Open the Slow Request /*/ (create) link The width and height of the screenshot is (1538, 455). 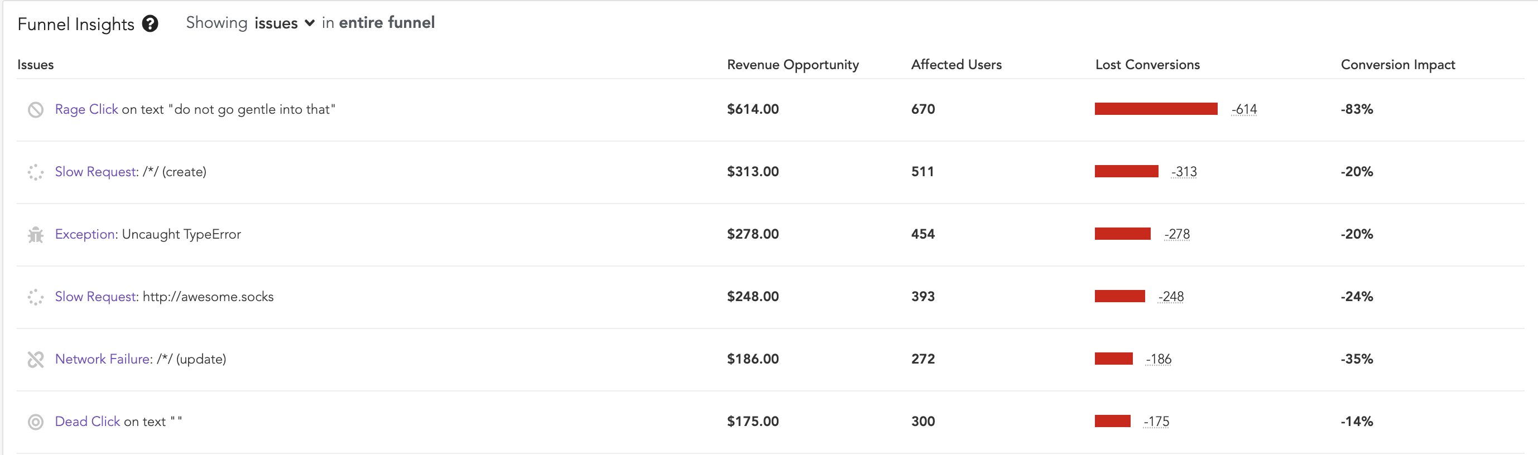[x=96, y=172]
